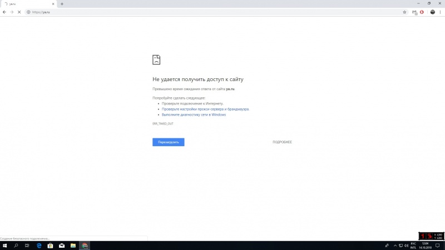Switch to the ya.ru tab
The height and width of the screenshot is (250, 445).
25,4
